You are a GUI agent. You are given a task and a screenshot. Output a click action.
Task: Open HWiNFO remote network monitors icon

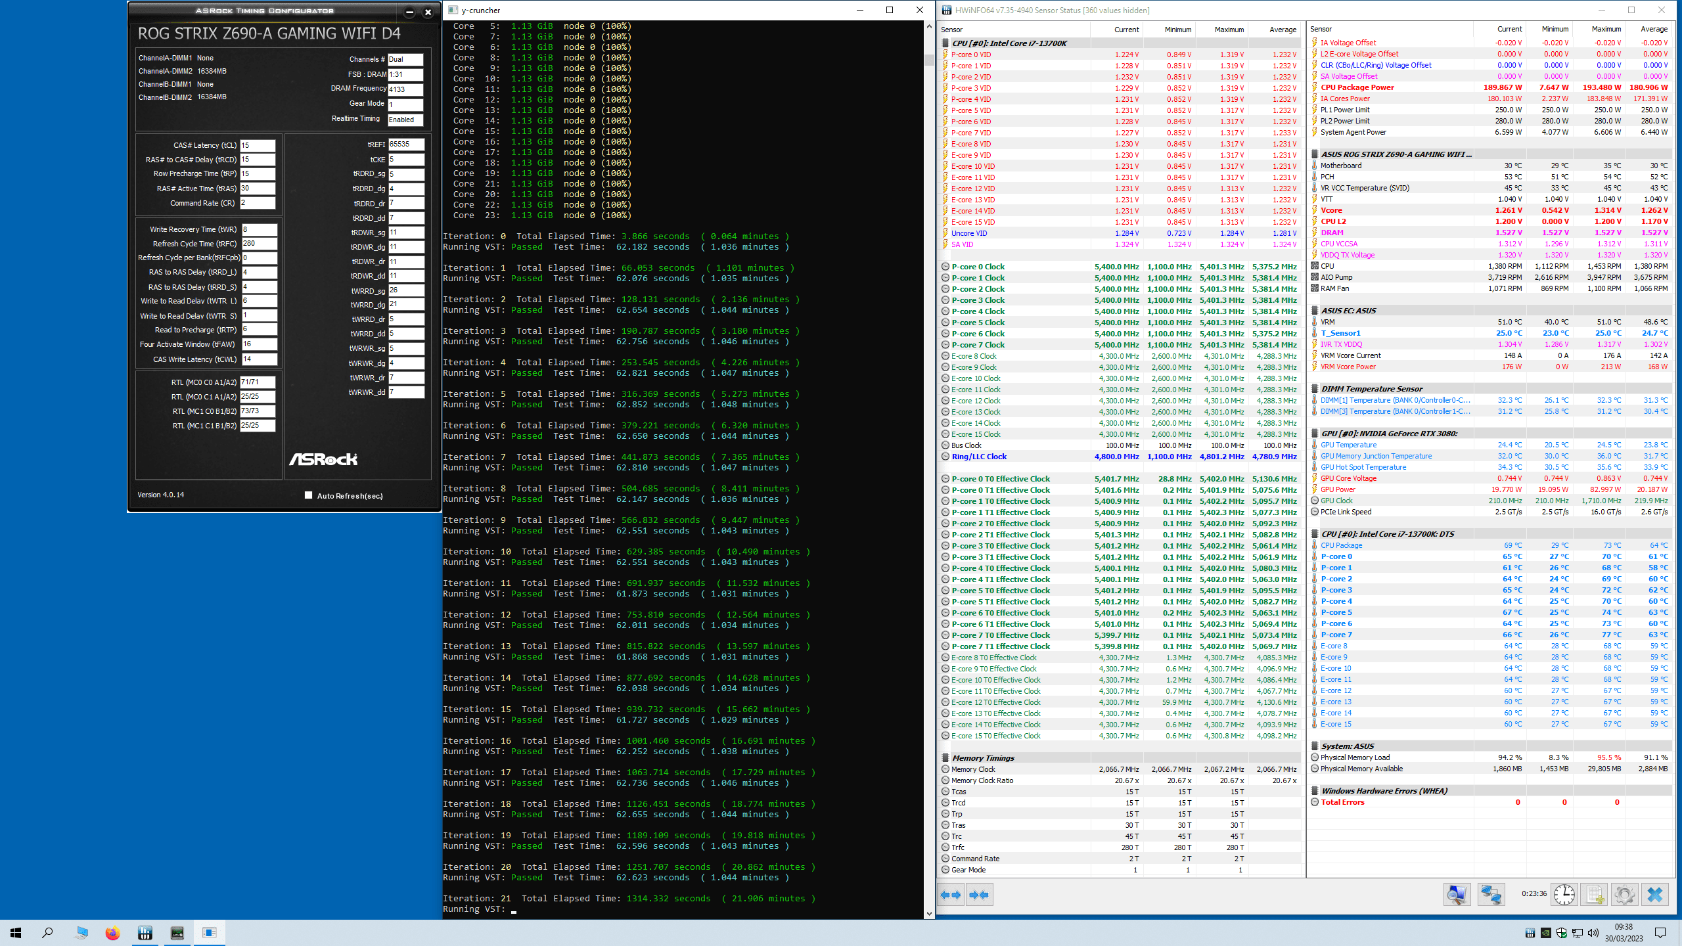click(x=1491, y=895)
